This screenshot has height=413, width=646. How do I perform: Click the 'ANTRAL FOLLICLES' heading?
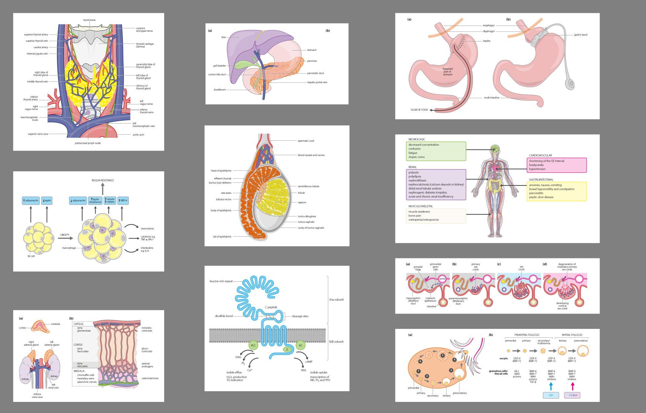572,335
